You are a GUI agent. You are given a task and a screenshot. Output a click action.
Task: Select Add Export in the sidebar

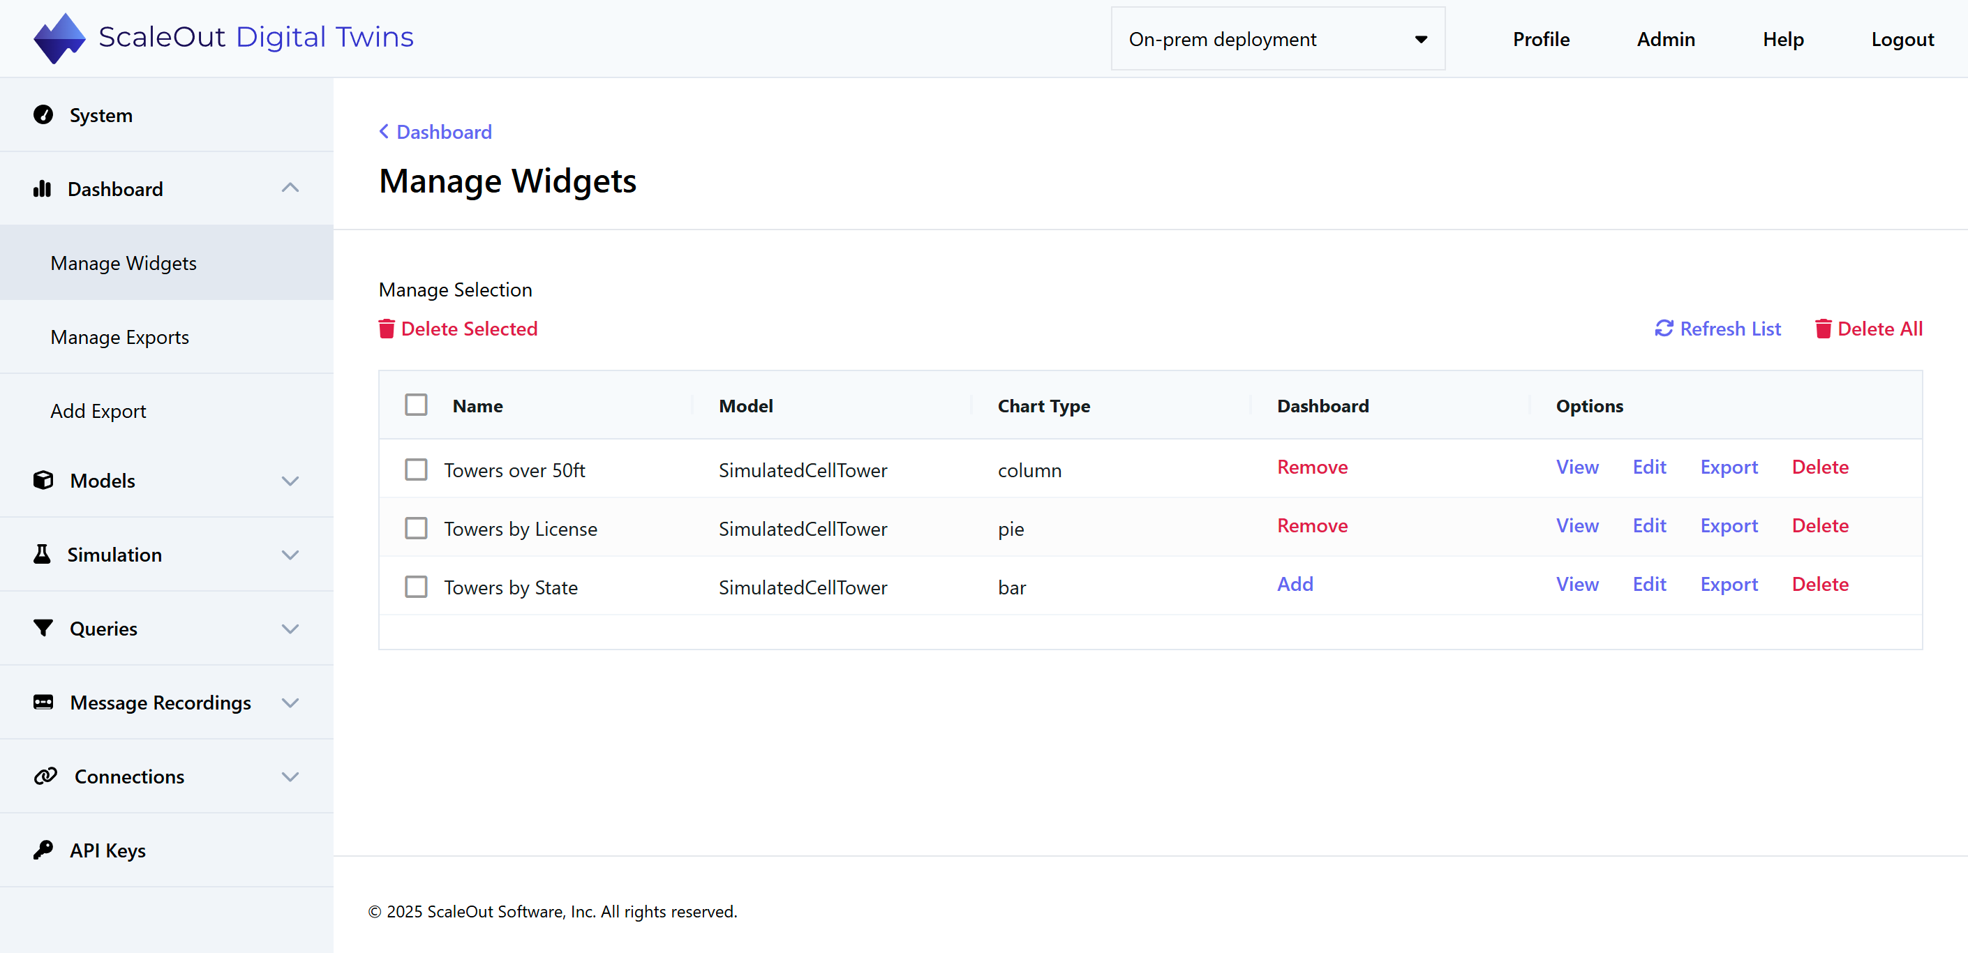(167, 411)
